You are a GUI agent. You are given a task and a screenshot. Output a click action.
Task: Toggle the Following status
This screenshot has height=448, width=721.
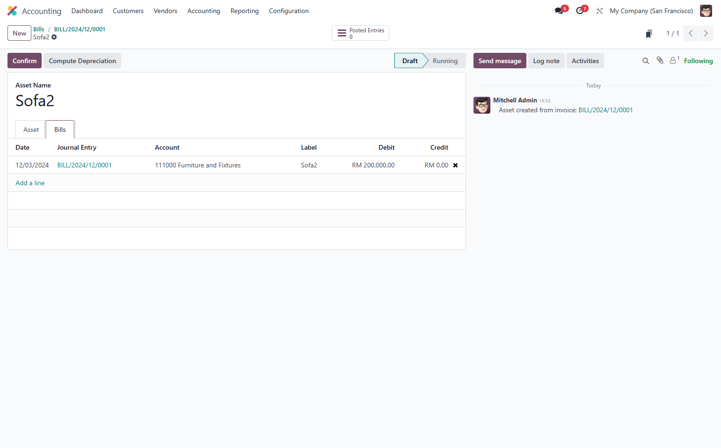pyautogui.click(x=698, y=61)
